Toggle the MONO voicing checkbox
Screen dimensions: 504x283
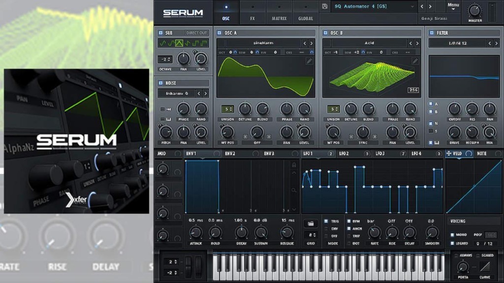click(452, 234)
